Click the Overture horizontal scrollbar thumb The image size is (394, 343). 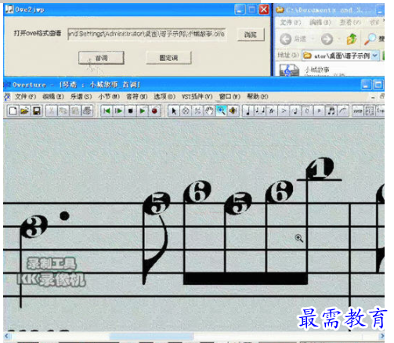[x=151, y=336]
